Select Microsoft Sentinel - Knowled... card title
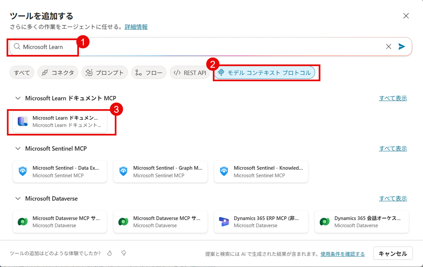Viewport: 423px width, 267px height. coord(268,168)
